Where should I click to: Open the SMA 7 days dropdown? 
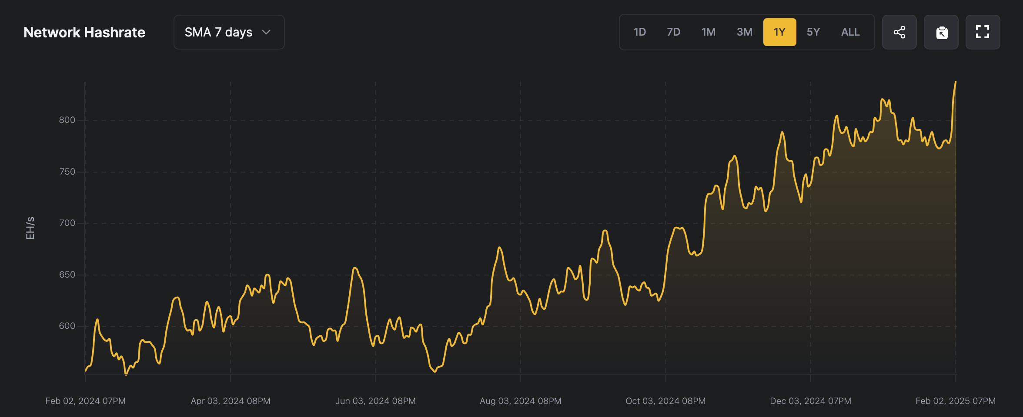click(229, 32)
